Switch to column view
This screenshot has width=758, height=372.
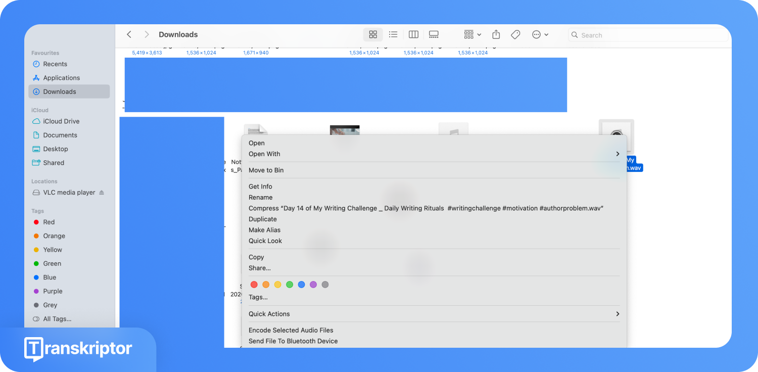[413, 34]
